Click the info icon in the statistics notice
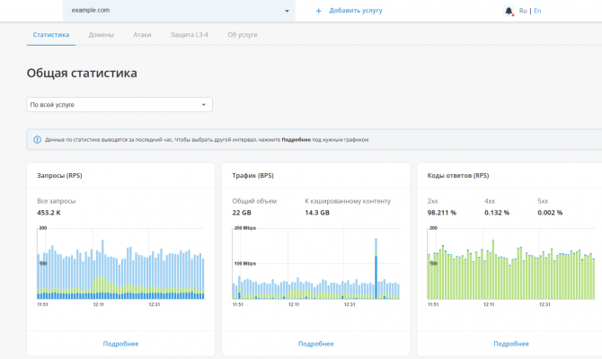This screenshot has height=359, width=602. tap(37, 140)
